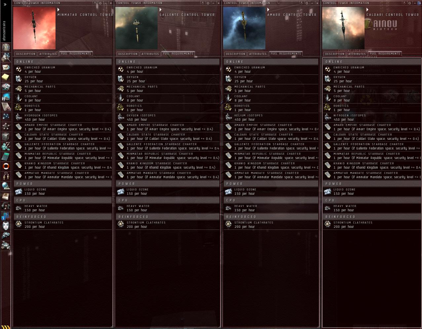Open the Character Sheet icon in sidebar
Image resolution: width=422 pixels, height=329 pixels.
coord(6,47)
